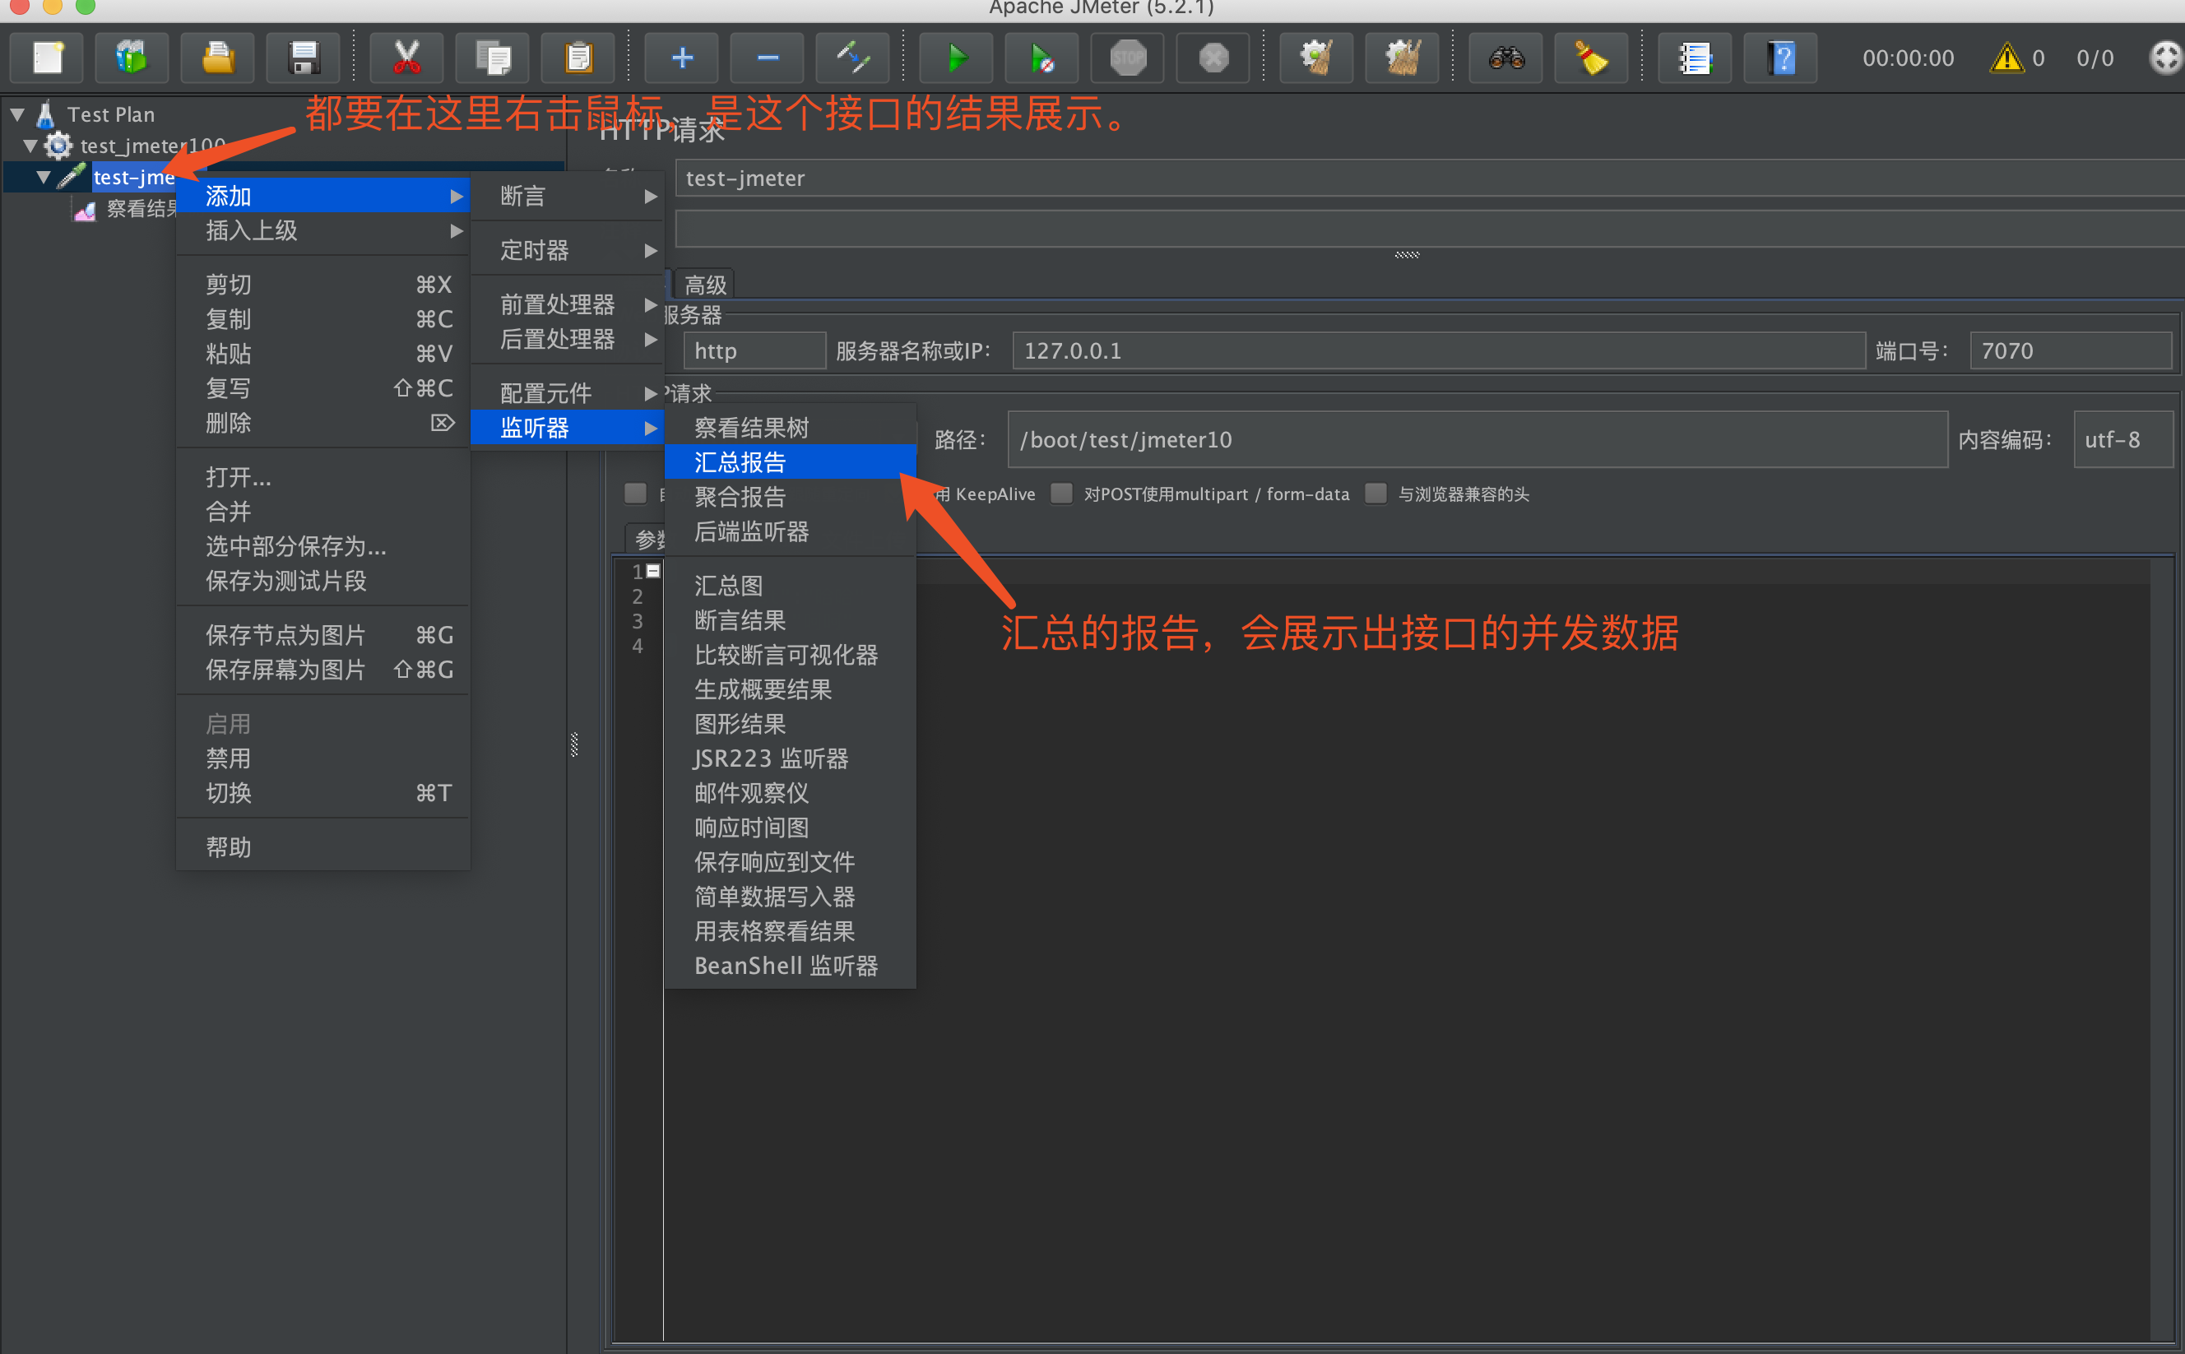Click the server IP field 127.0.0.1
The image size is (2185, 1354).
[x=1438, y=350]
